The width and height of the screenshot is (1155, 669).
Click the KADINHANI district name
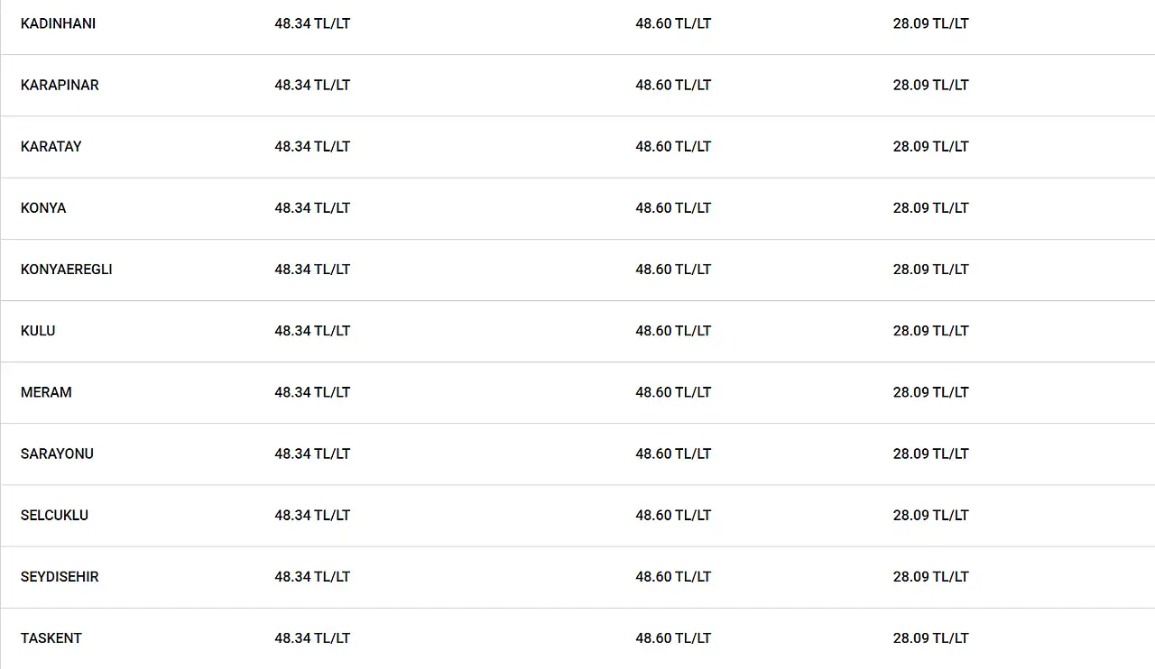point(58,23)
